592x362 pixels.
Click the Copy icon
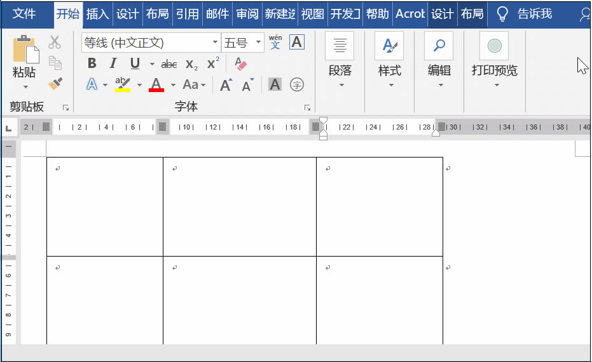[55, 63]
